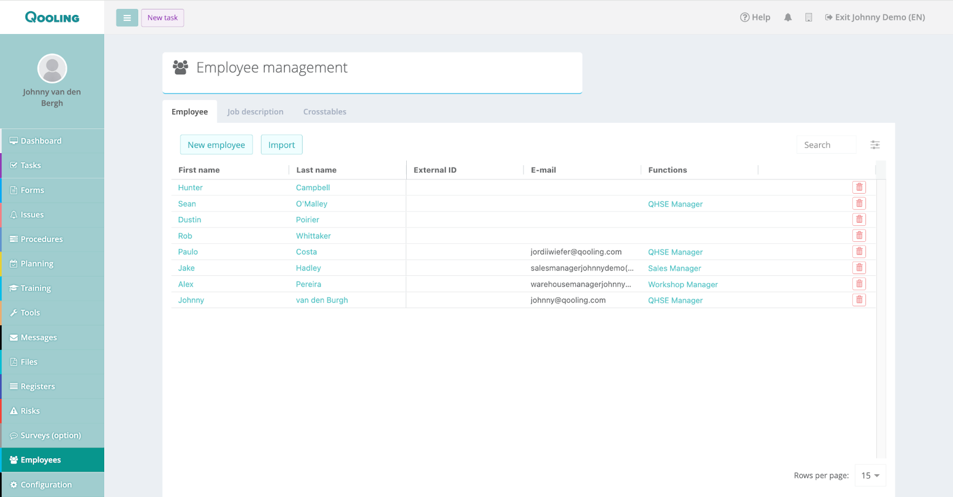Open the notifications bell
Image resolution: width=953 pixels, height=497 pixels.
(788, 17)
